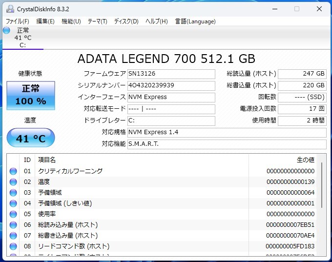This screenshot has width=332, height=262.
Task: Click the drive title ADATA LEGEND 700 512.1 GB
Action: point(166,59)
